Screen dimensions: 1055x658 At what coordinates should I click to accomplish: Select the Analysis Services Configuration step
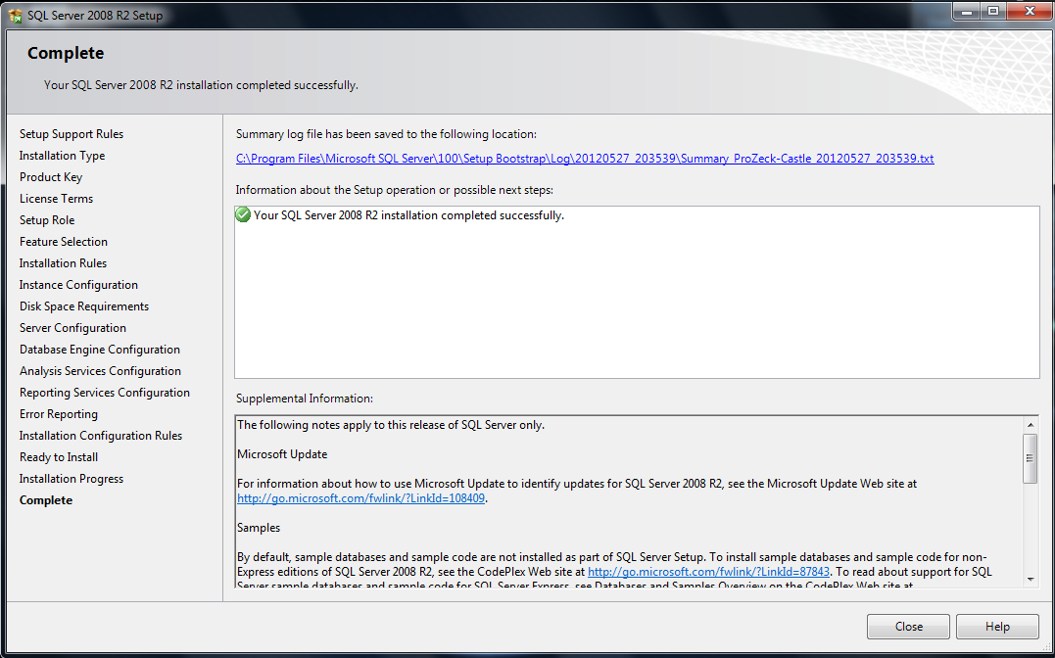(100, 371)
